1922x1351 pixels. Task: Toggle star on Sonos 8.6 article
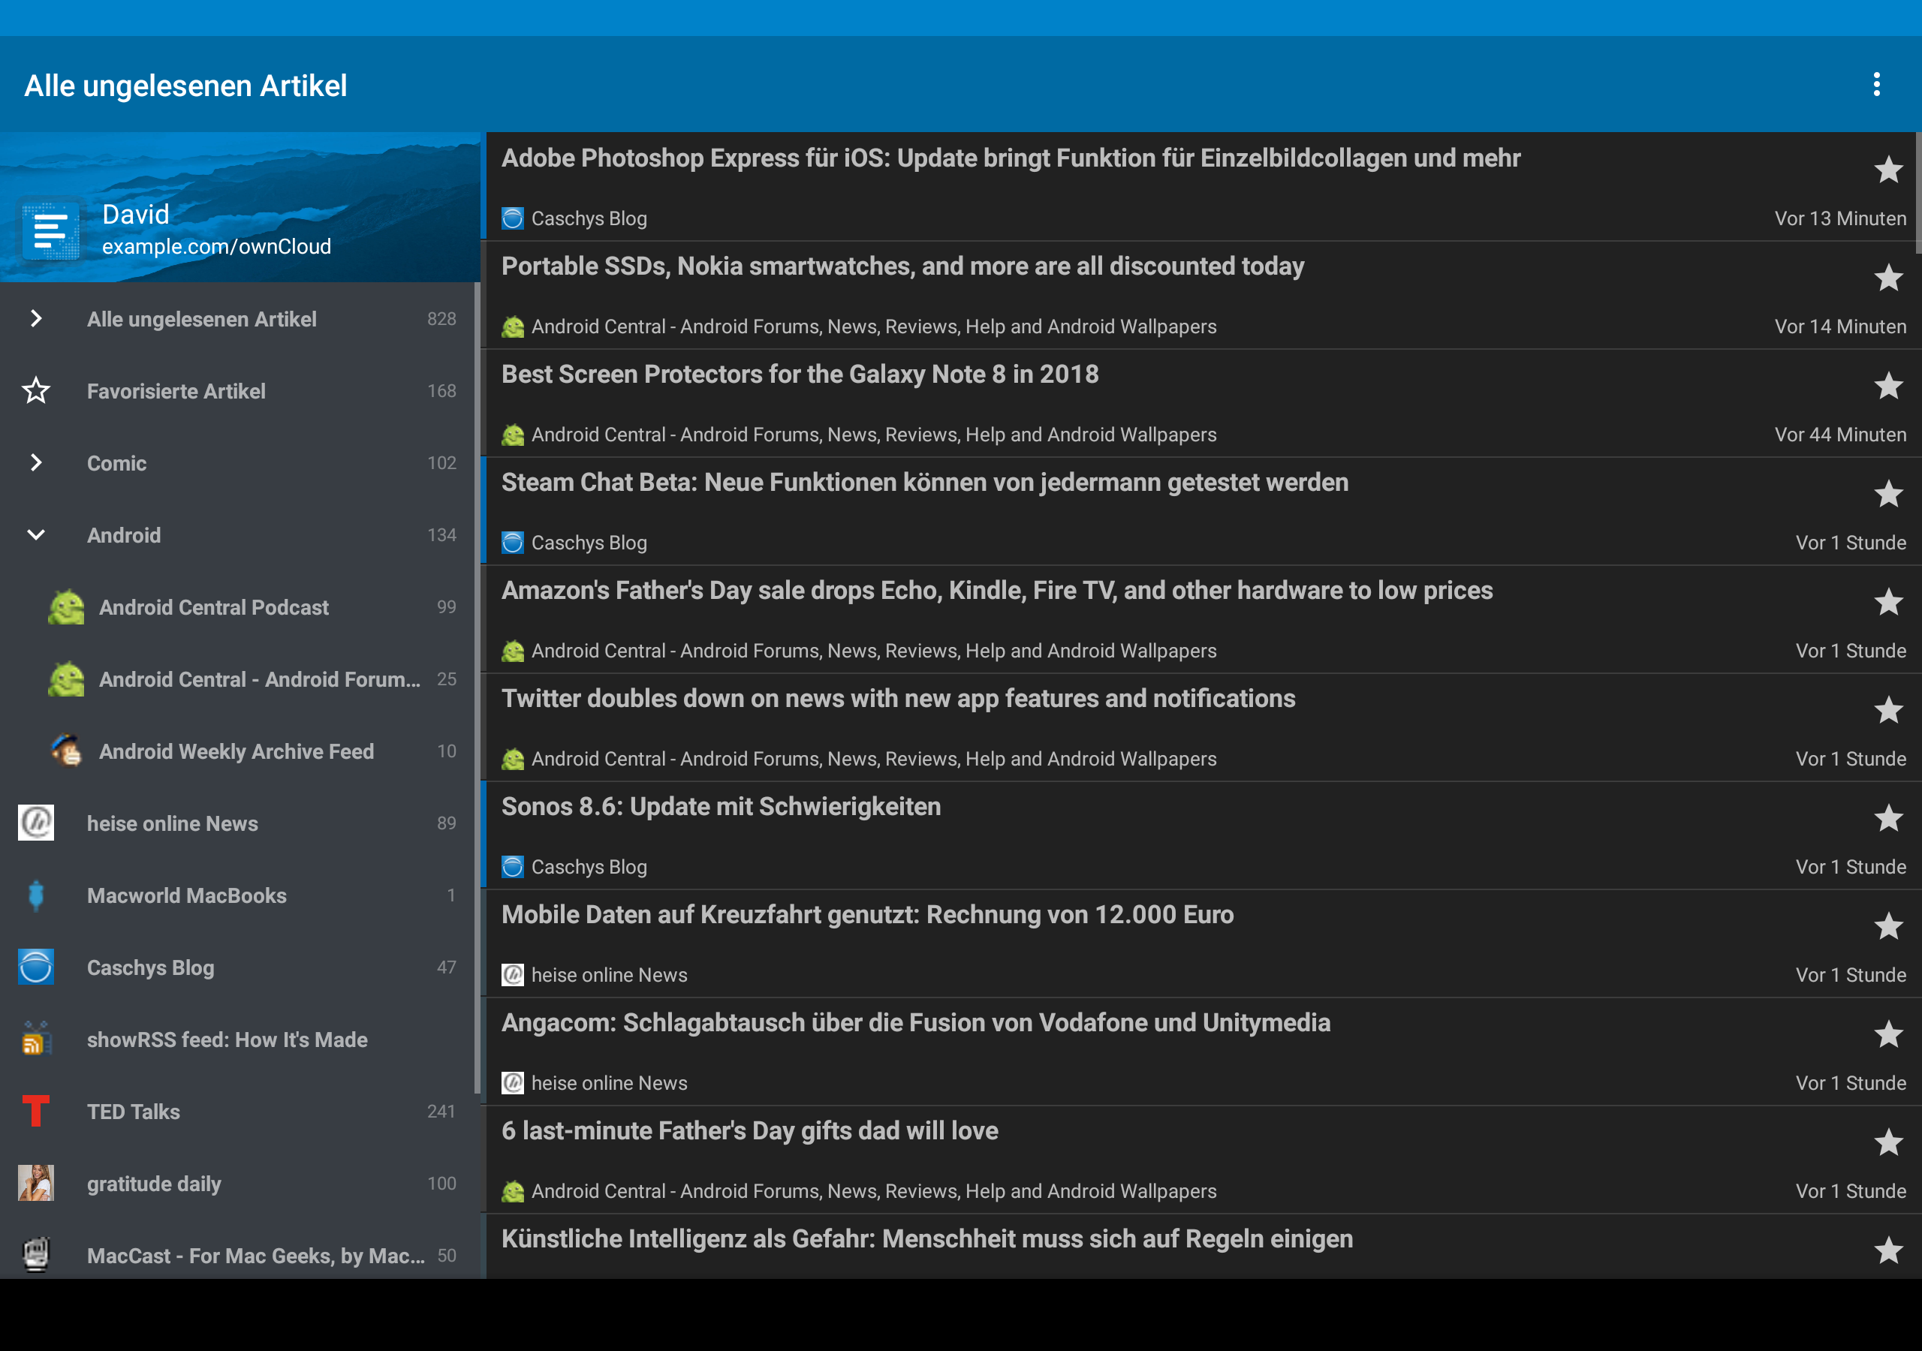click(x=1887, y=818)
